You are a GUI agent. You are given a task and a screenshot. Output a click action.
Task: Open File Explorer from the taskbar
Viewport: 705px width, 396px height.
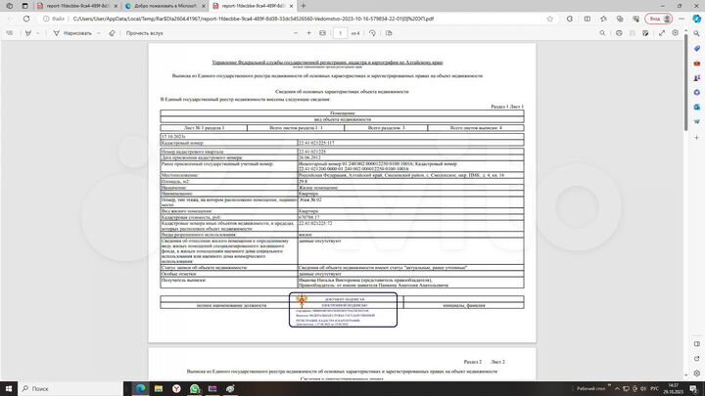pyautogui.click(x=159, y=388)
